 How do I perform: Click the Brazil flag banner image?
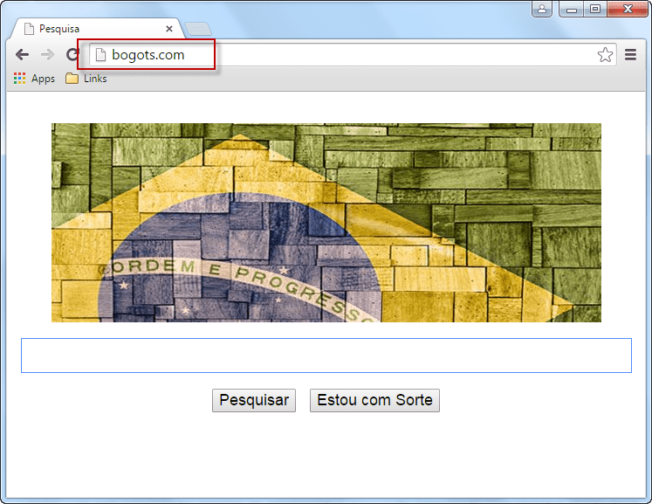tap(326, 223)
